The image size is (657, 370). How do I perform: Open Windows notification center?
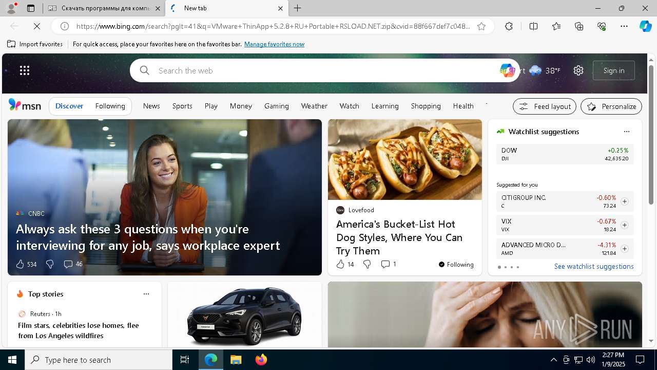(640, 360)
